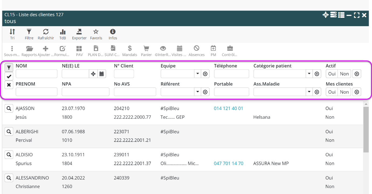The image size is (372, 194).
Task: Open the Ass.Maladie dropdown list
Action: 309,92
